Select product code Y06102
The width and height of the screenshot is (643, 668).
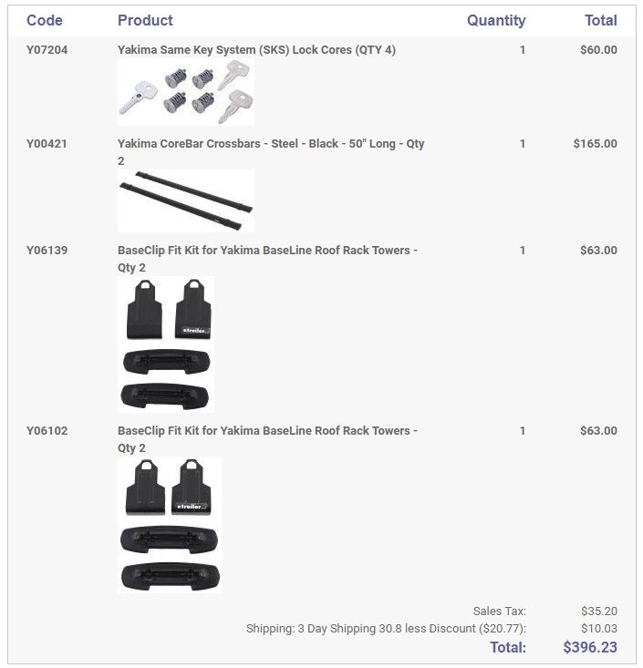47,431
